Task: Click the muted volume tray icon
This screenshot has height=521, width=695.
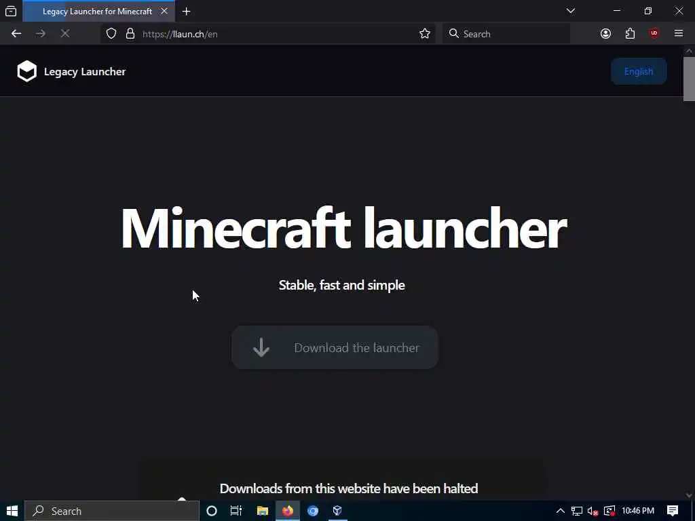Action: (593, 512)
